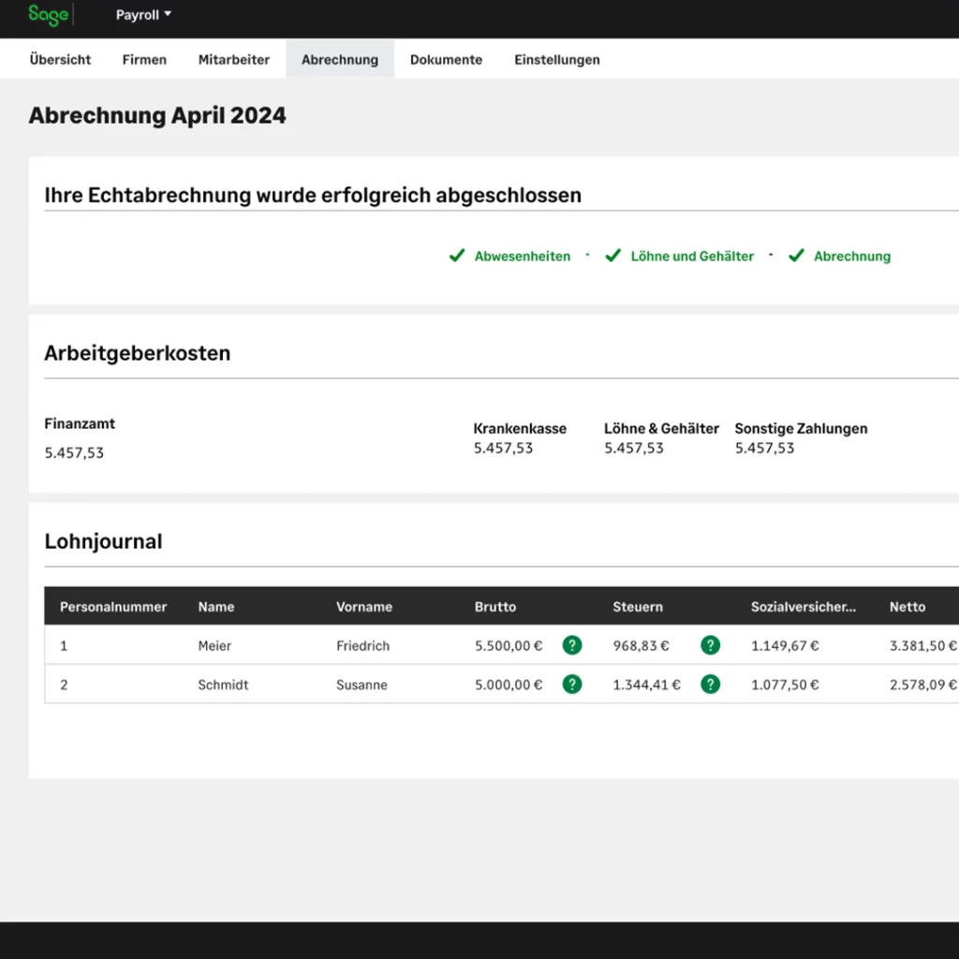959x959 pixels.
Task: Click help icon beside Schmidt's Steuern amount
Action: pos(710,685)
